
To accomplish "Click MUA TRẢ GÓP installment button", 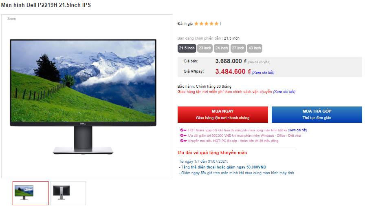I will pos(317,115).
